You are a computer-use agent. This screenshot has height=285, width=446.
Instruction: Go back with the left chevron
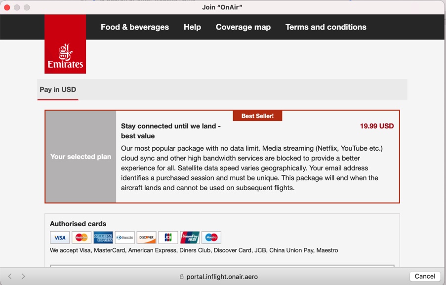click(10, 276)
